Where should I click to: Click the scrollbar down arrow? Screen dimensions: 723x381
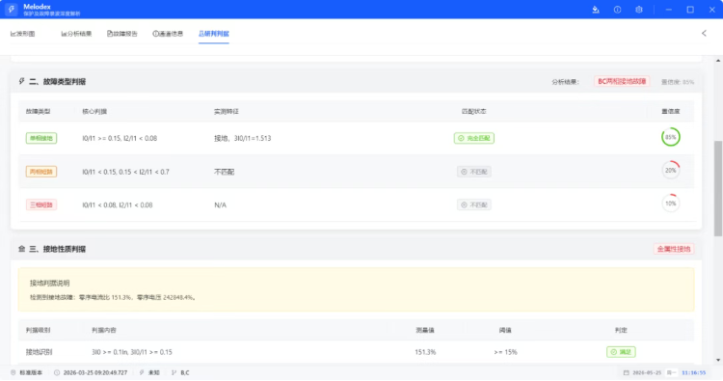pos(718,360)
